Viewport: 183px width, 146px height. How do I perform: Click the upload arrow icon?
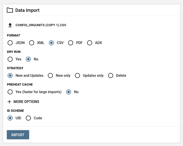(x=10, y=25)
